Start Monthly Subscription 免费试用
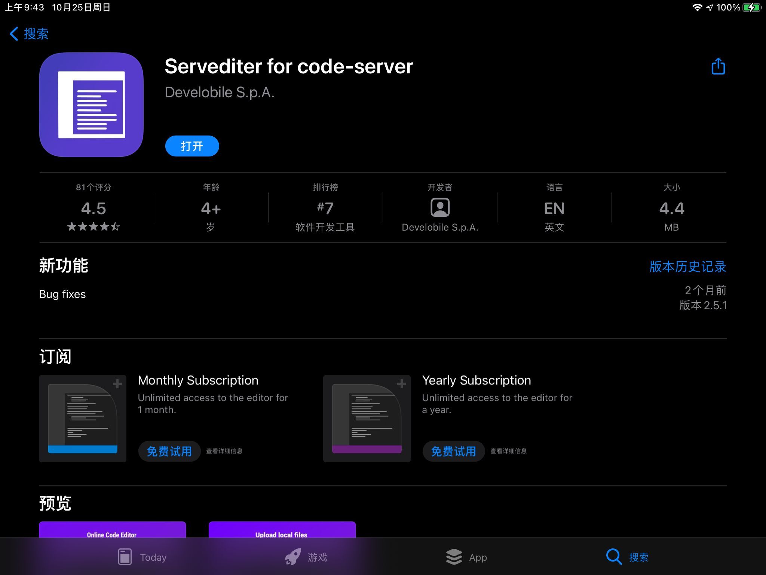Screen dimensions: 766x575 169,451
